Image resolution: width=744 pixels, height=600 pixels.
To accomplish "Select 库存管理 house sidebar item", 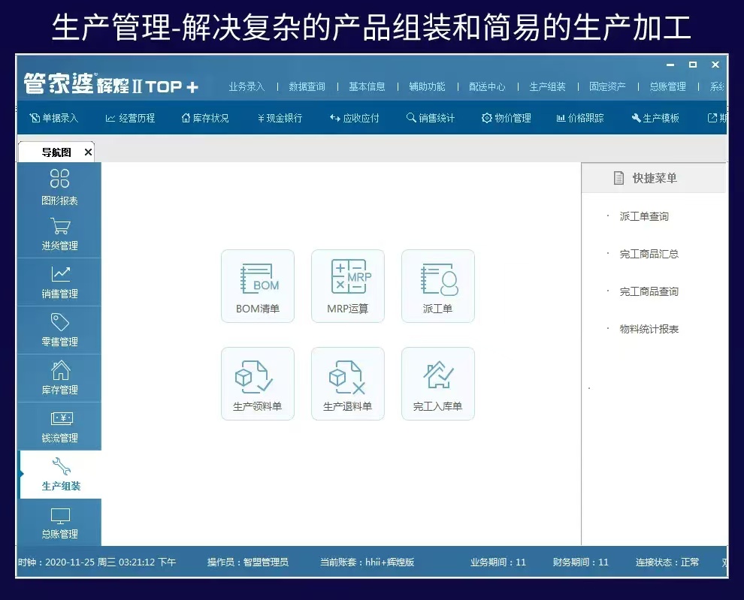I will (59, 378).
